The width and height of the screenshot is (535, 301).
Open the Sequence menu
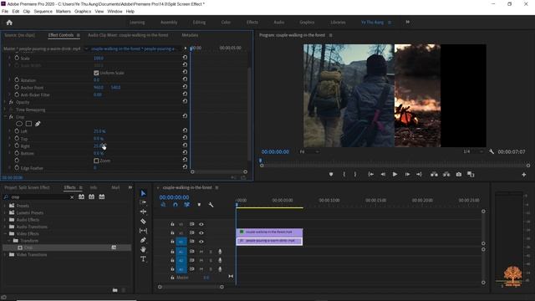(x=43, y=11)
